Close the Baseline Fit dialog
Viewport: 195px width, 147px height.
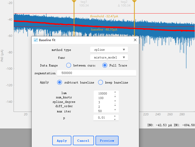135,40
